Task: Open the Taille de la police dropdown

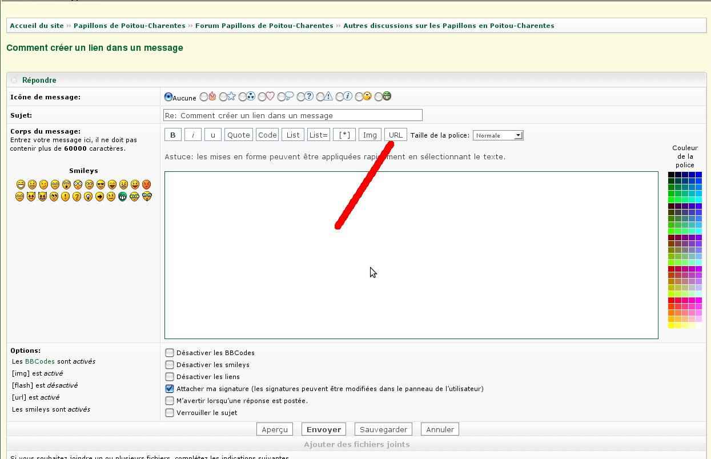Action: (x=497, y=135)
